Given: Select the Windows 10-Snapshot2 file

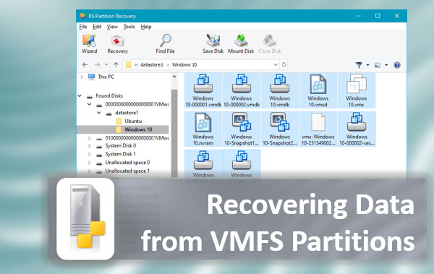Looking at the screenshot, I should point(279,129).
